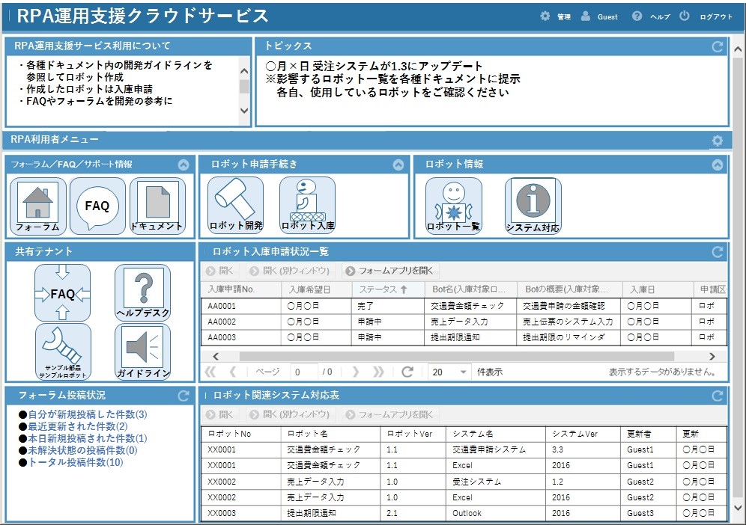The image size is (746, 525).
Task: Sort by the ステータス column header
Action: [x=383, y=289]
